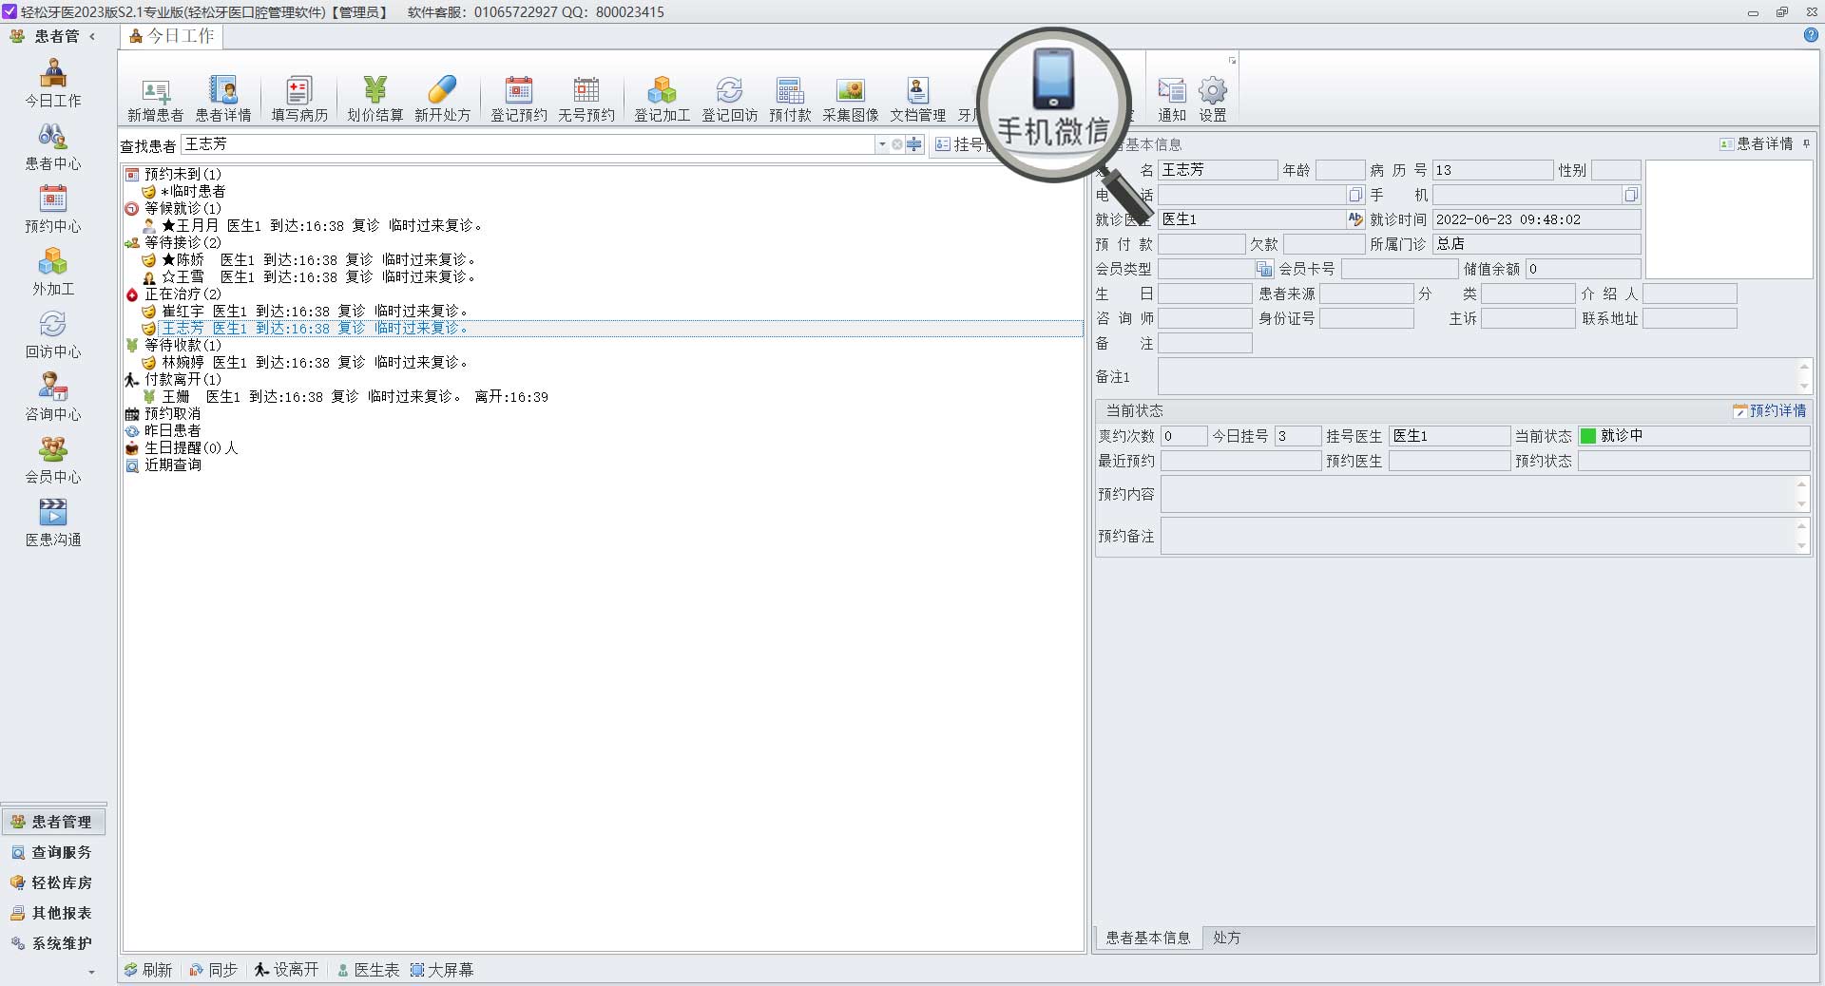Switch to the 处方 tab
1825x986 pixels.
click(x=1227, y=938)
